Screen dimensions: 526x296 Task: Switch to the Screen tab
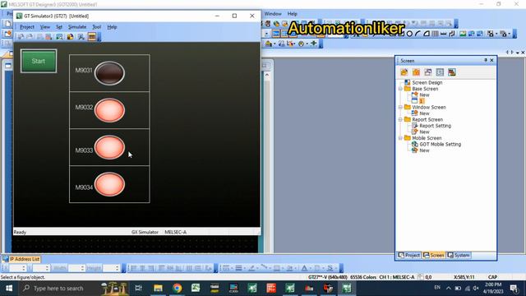[434, 256]
